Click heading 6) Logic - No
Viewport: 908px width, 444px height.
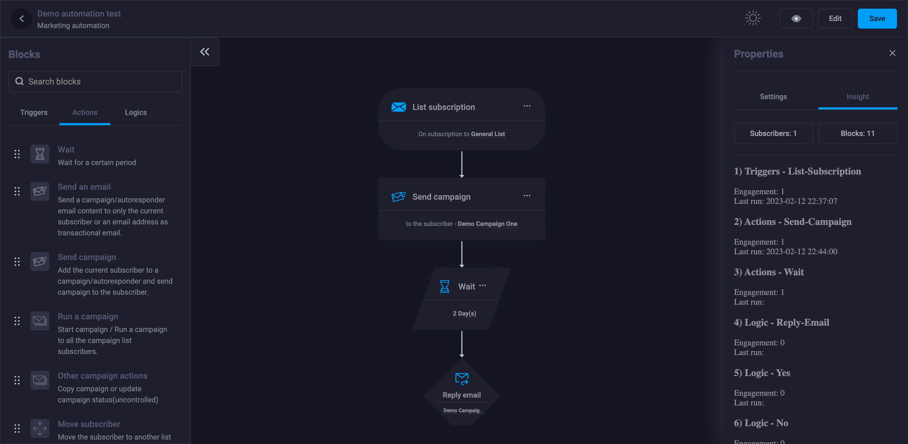pyautogui.click(x=761, y=423)
